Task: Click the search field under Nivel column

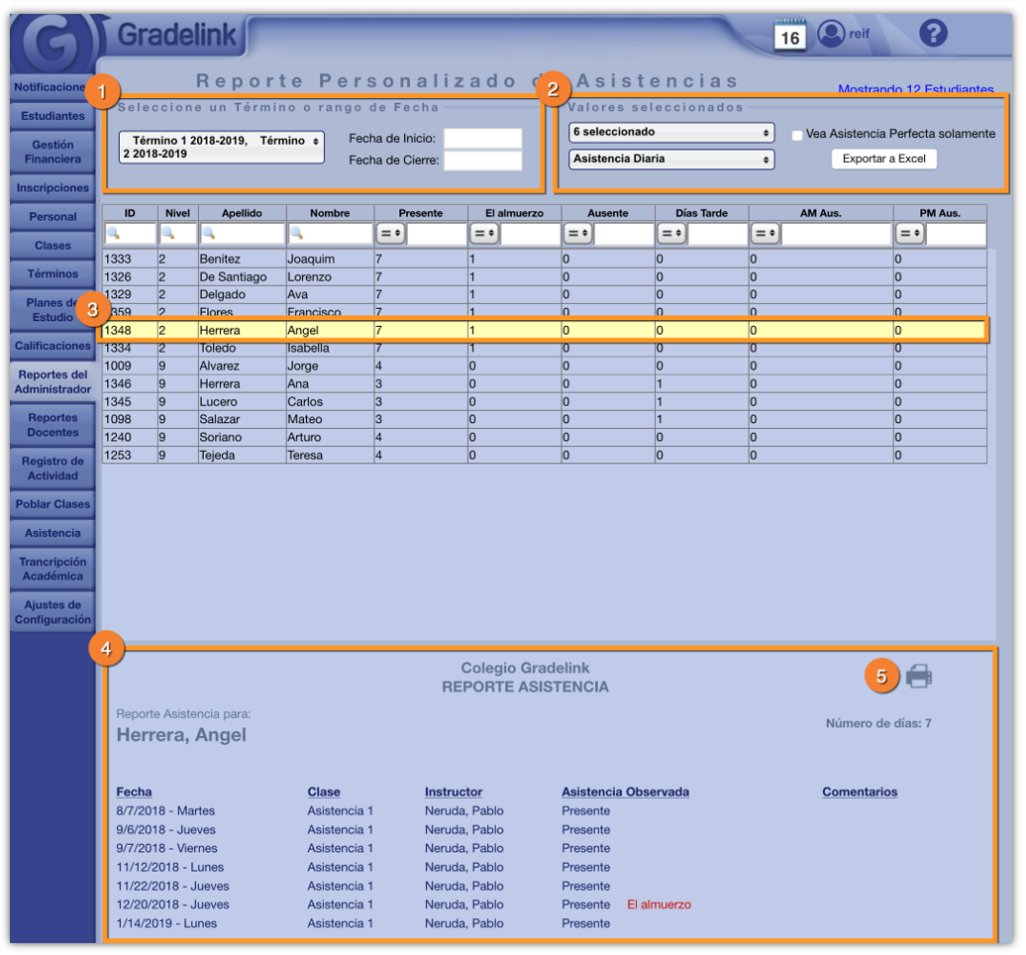Action: pyautogui.click(x=178, y=234)
